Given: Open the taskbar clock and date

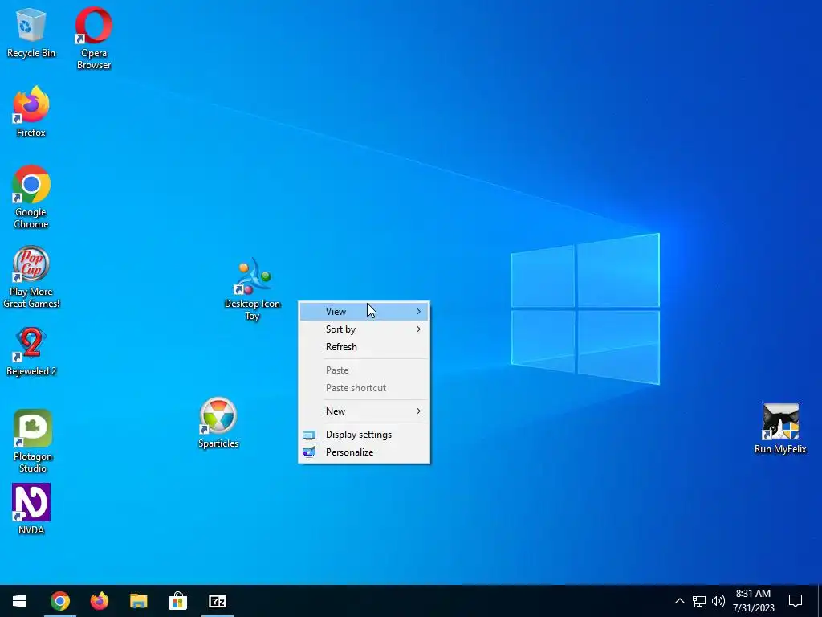Looking at the screenshot, I should pos(753,601).
